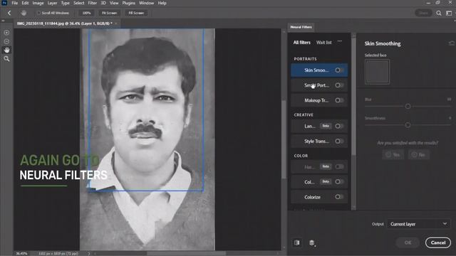Select the Colorize filter row

pyautogui.click(x=319, y=197)
